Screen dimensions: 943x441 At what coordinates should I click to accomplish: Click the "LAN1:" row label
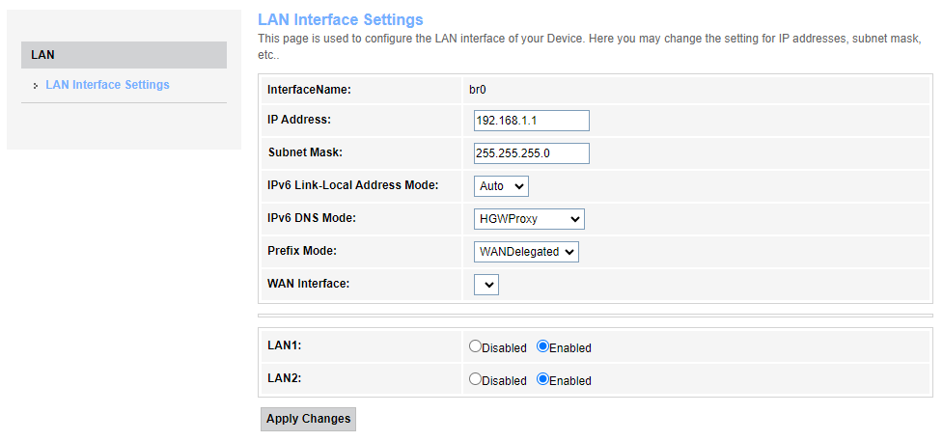click(284, 345)
